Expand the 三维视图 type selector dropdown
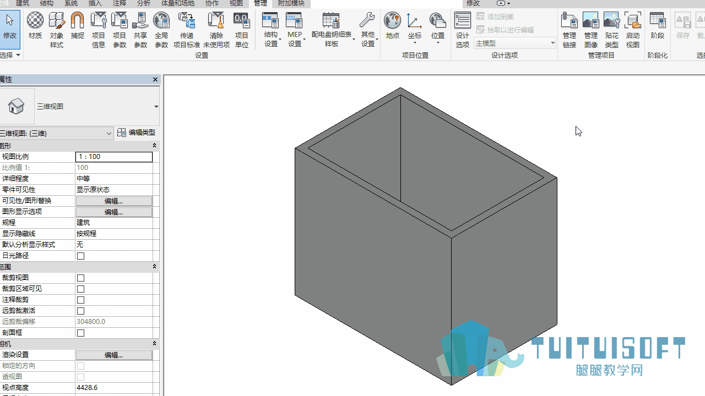The image size is (705, 396). click(156, 107)
